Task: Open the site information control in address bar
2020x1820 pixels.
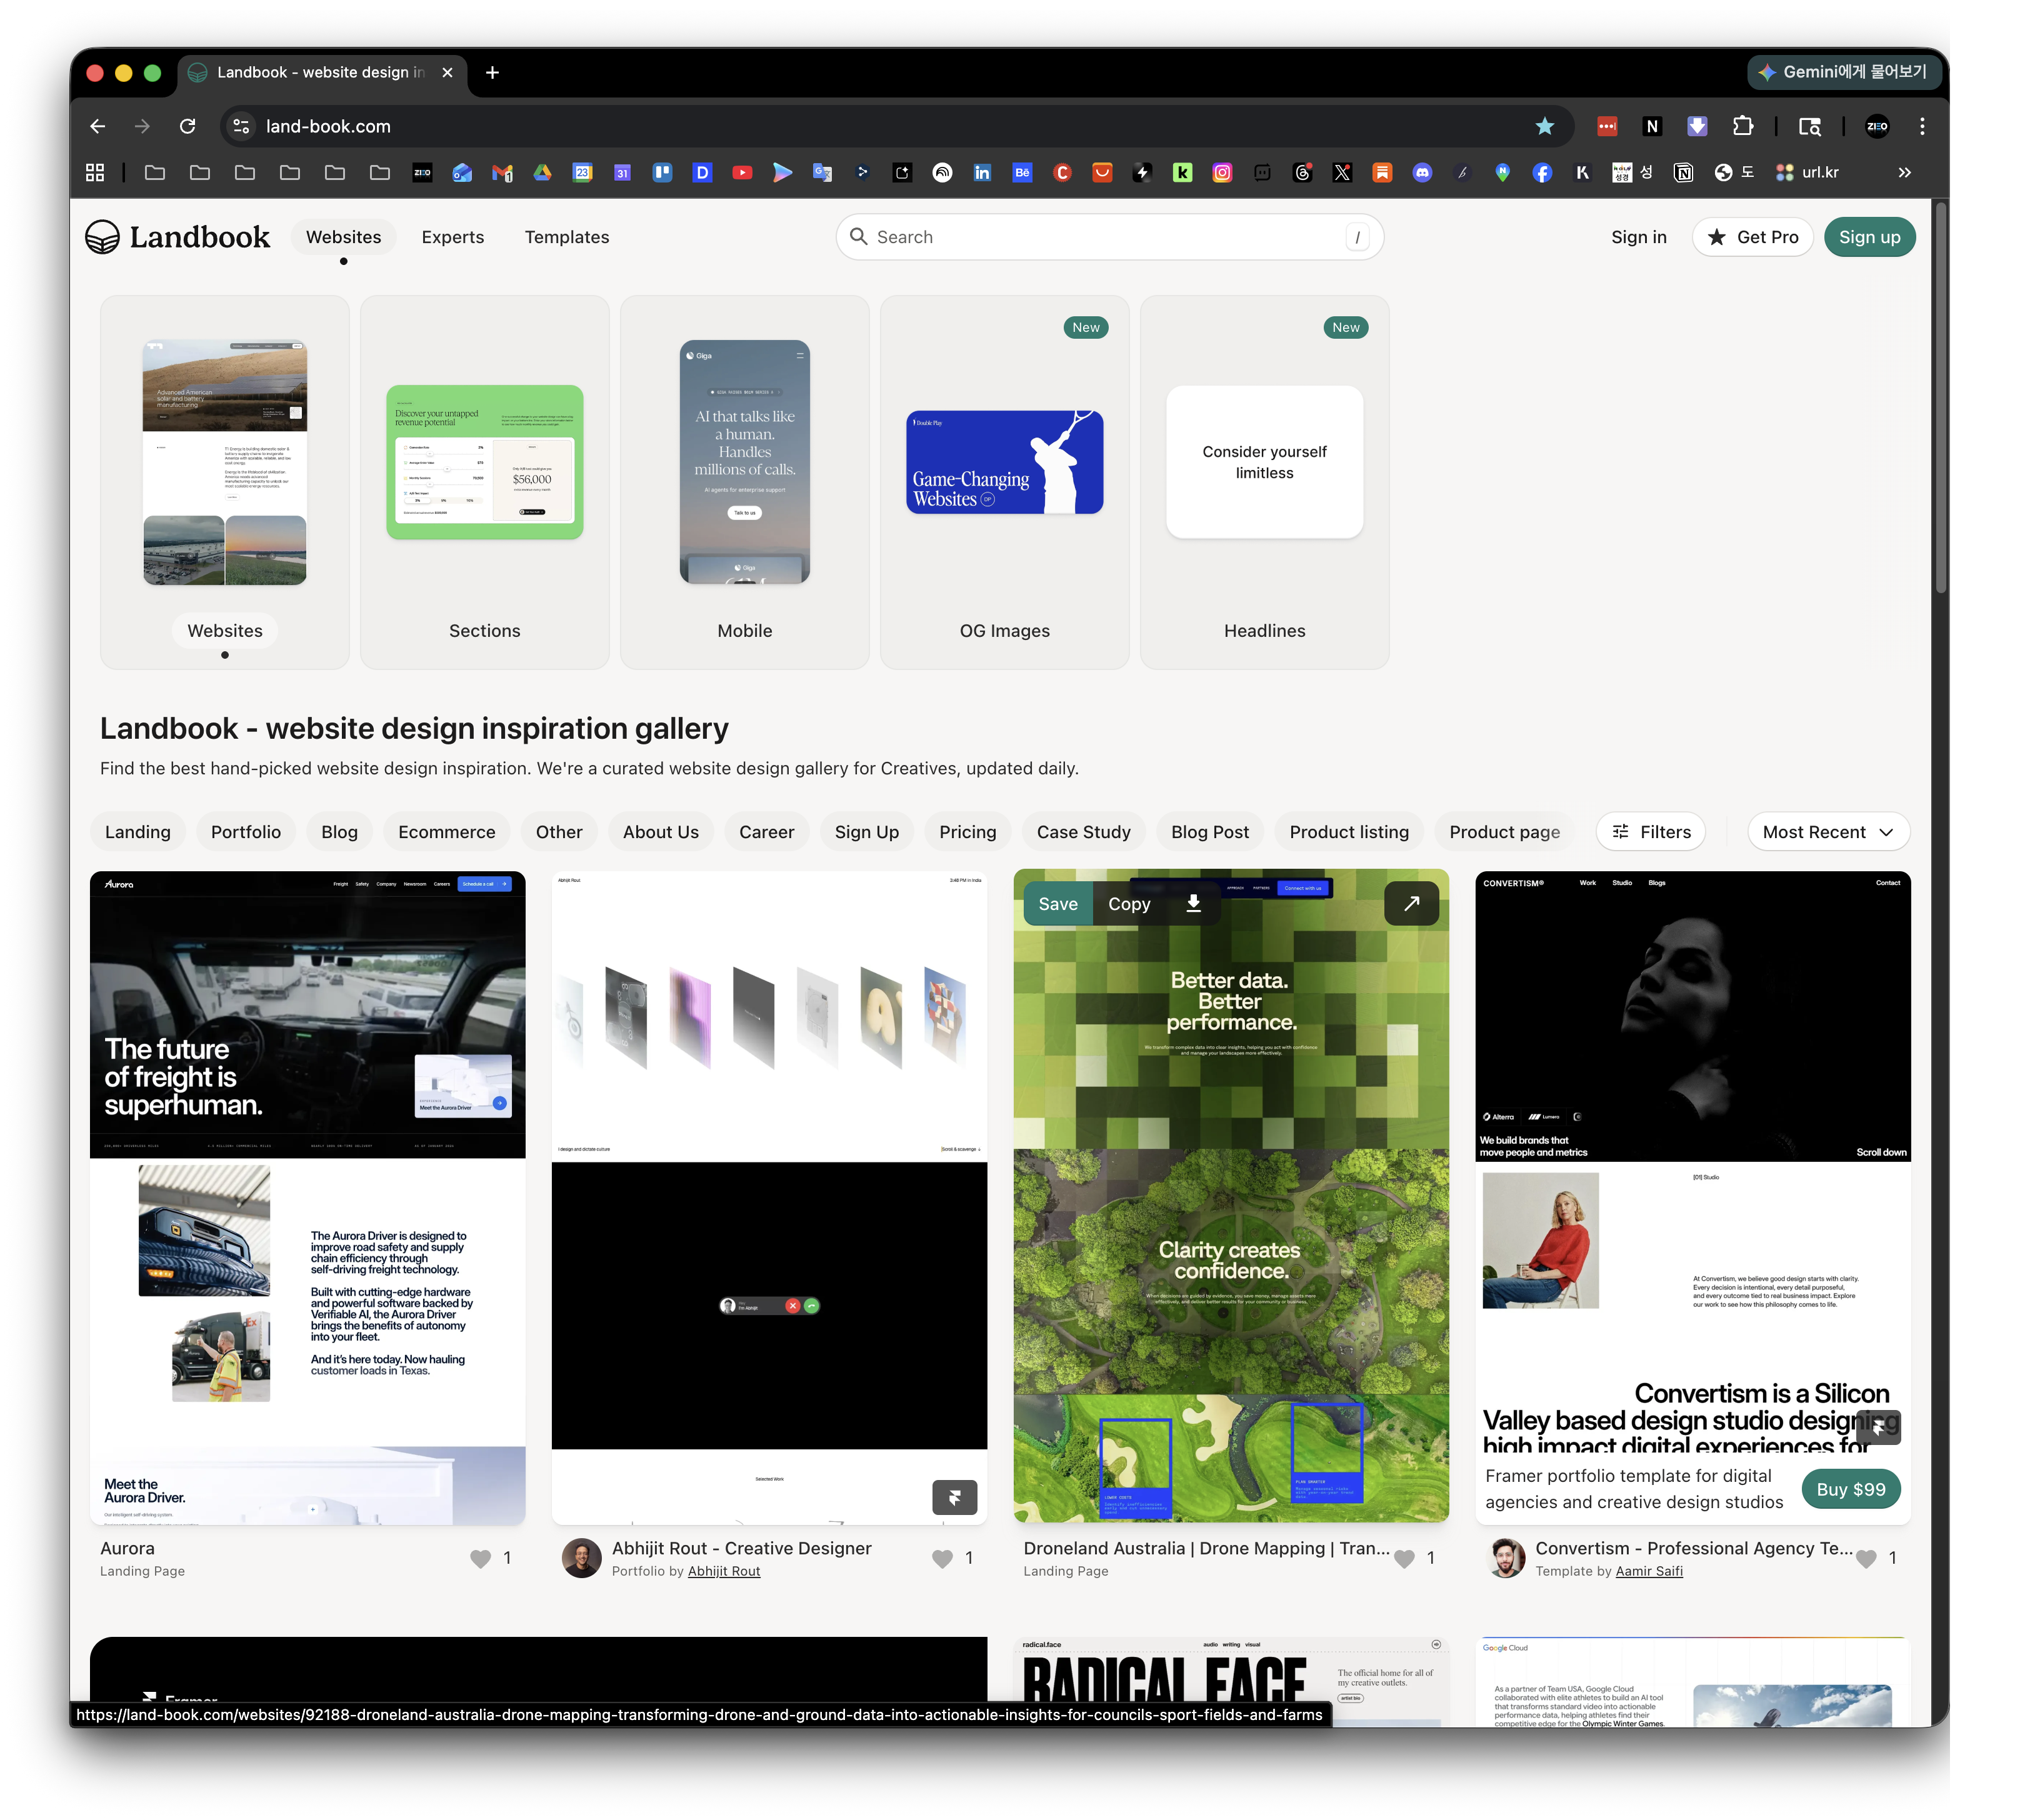Action: point(241,126)
